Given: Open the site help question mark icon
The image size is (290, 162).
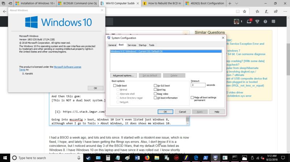Looking at the screenshot, I should pos(265,22).
